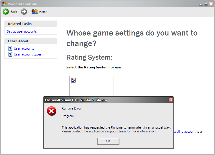Screen dimensions: 215x155
Task: Click the Home users icon
Action: [35, 12]
